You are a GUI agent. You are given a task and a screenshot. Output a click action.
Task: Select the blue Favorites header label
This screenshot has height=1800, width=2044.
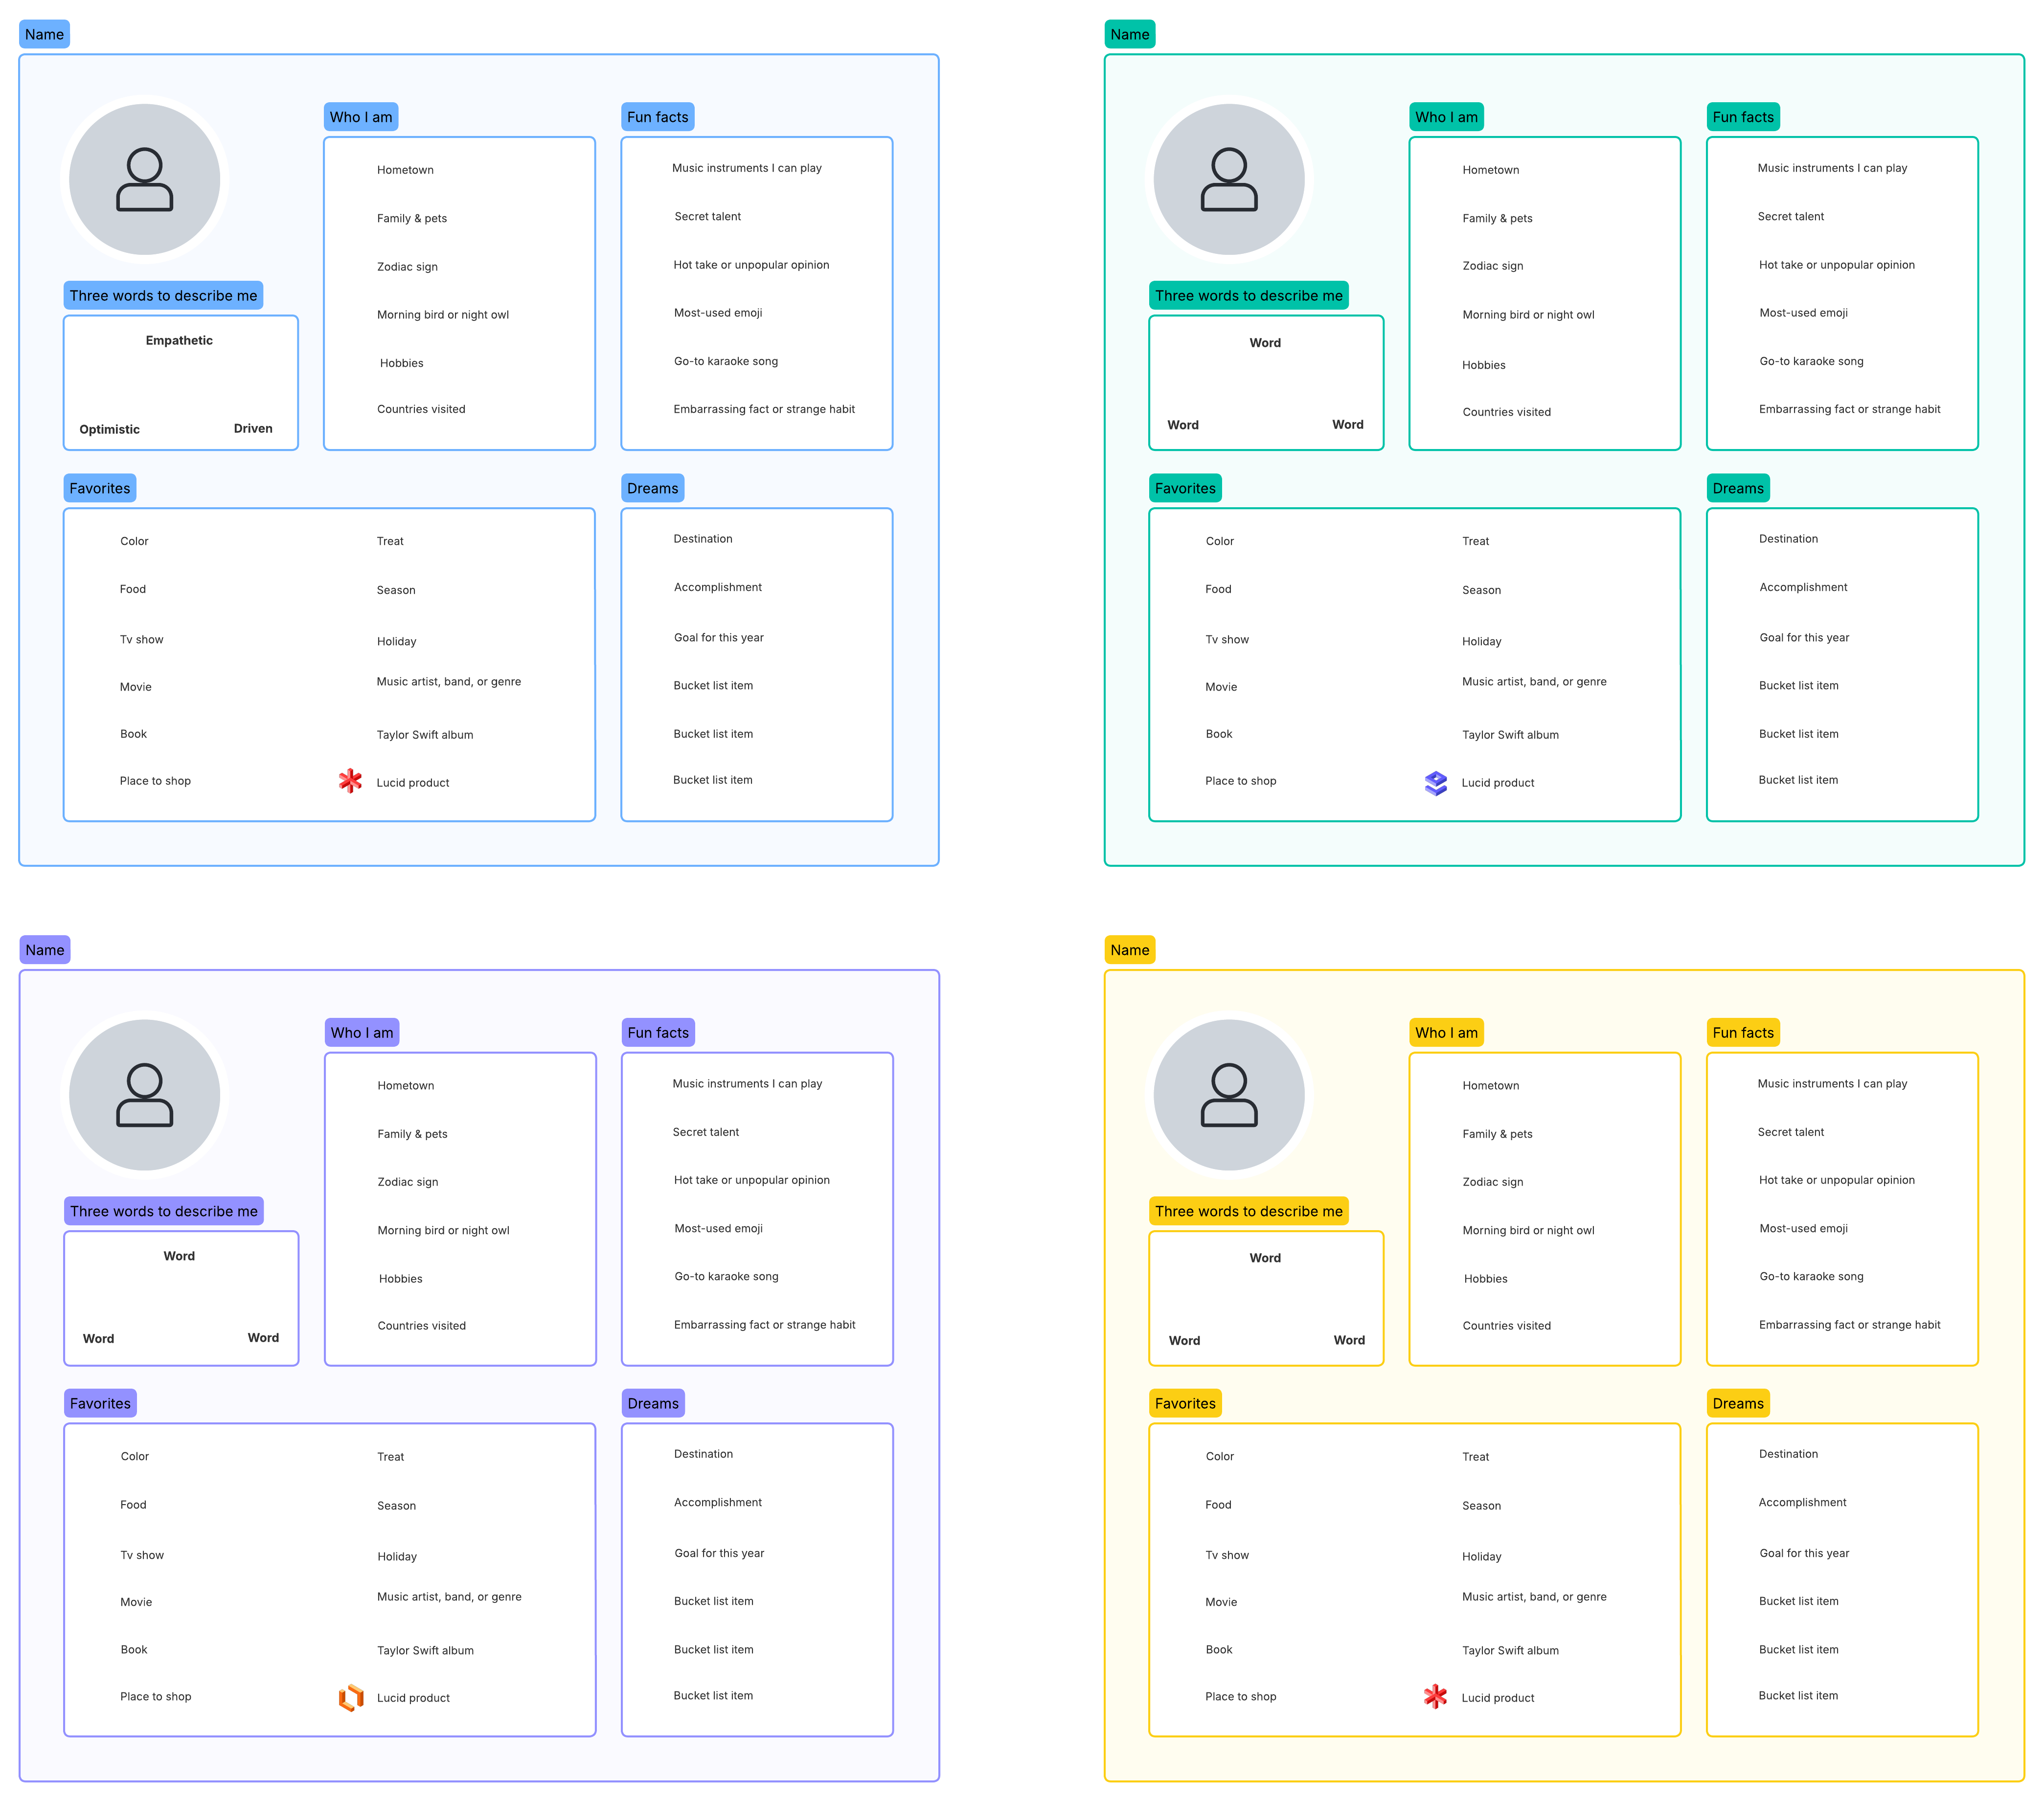coord(100,488)
